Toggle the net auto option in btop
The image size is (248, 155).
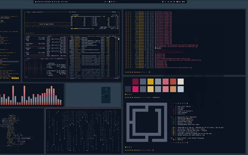tap(47, 59)
